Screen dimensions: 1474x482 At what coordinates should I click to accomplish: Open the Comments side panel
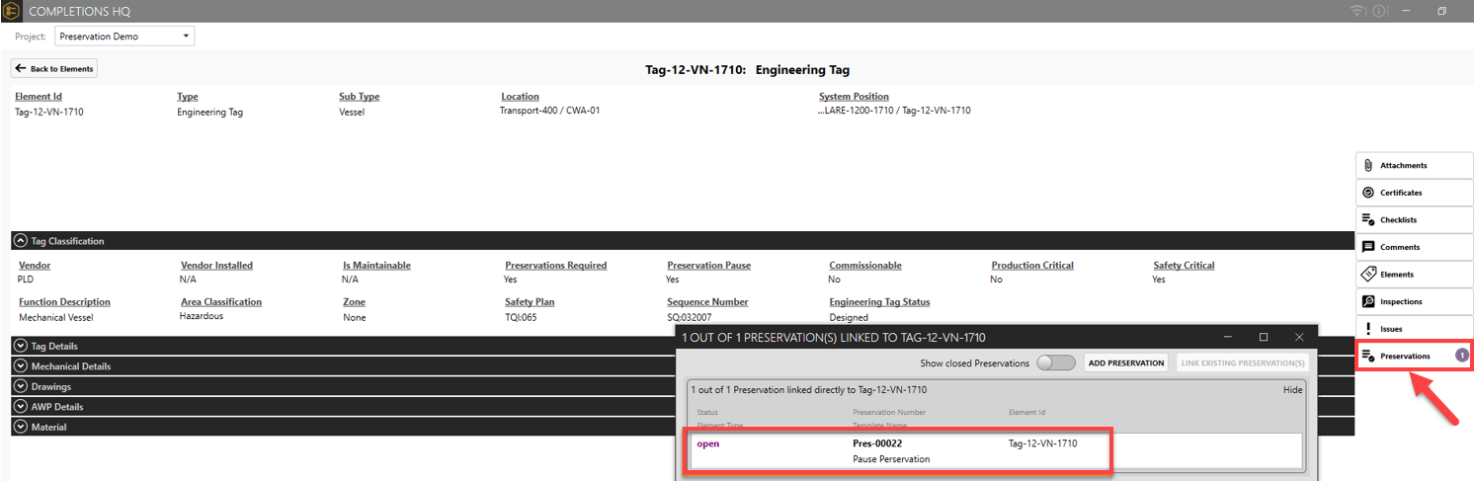click(x=1414, y=247)
